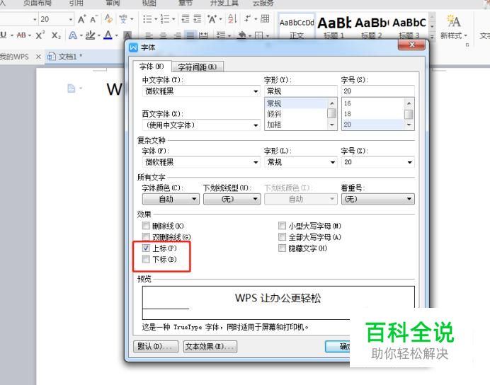The width and height of the screenshot is (490, 385).
Task: Apply Strikethrough (AB) formatting
Action: [x=21, y=35]
